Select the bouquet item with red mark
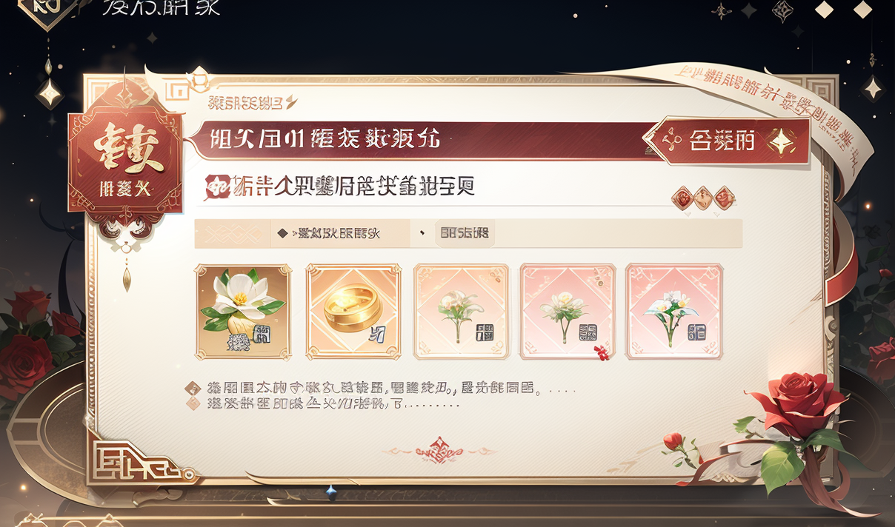Viewport: 895px width, 527px height. click(x=568, y=312)
